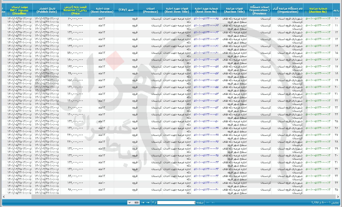Go to the next page using pager icon
The height and width of the screenshot is (207, 342).
(148, 203)
